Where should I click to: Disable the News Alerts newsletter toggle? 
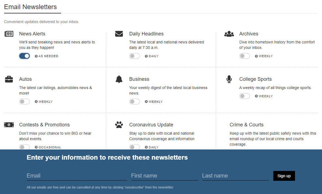pyautogui.click(x=24, y=56)
